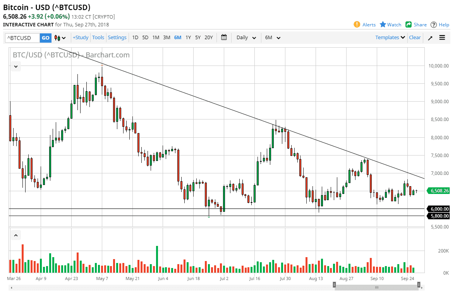Switch chart period to 1Y
Screen dimensions: 455x294
pyautogui.click(x=188, y=37)
